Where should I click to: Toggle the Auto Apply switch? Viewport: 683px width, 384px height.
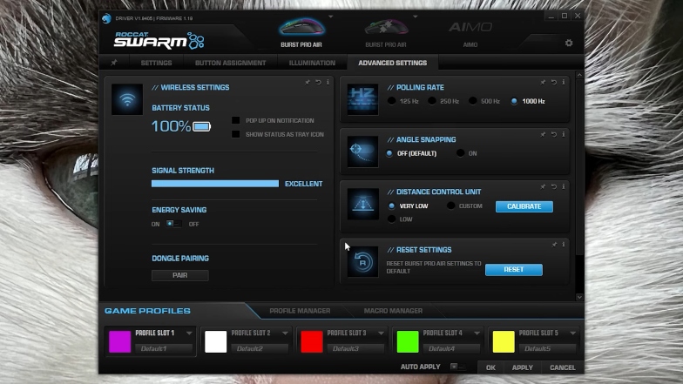point(457,367)
